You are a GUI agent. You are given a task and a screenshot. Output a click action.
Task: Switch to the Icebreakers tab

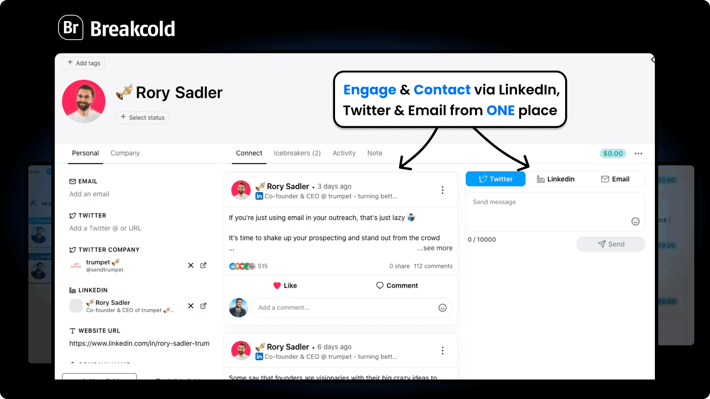pyautogui.click(x=297, y=153)
